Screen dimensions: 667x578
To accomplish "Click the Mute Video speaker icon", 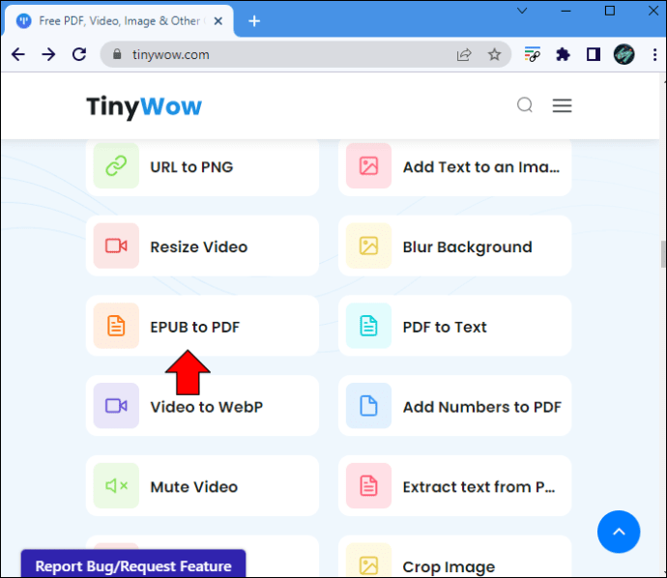I will [116, 486].
